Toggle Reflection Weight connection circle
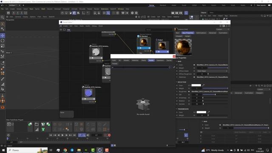 189,88
